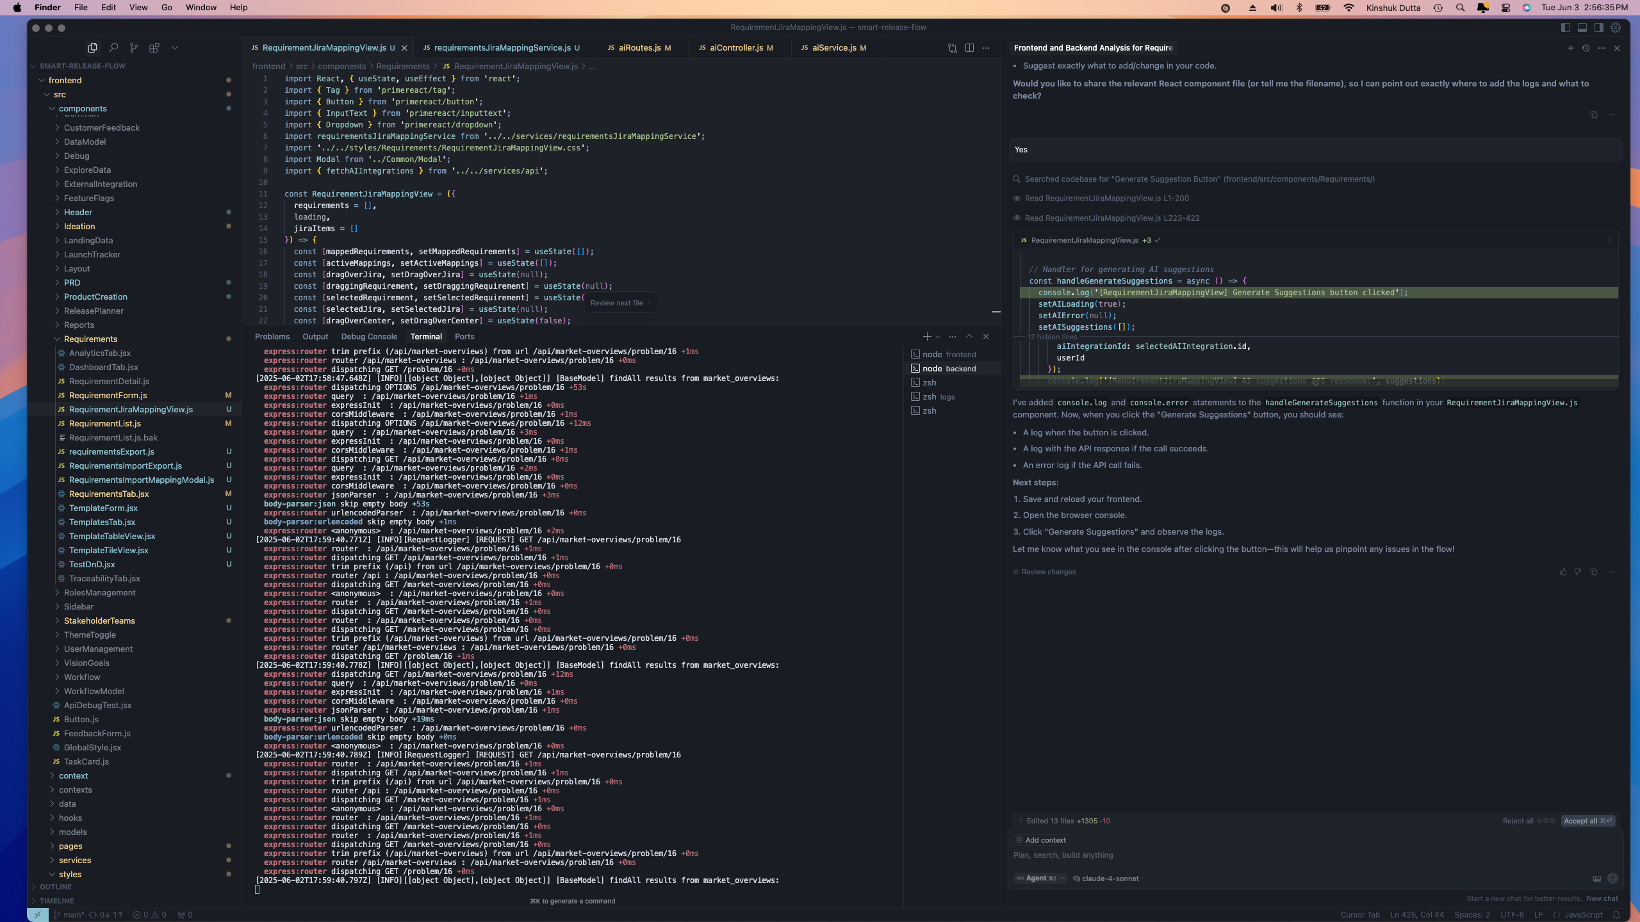Collapse the frontend folder
Image resolution: width=1640 pixels, height=922 pixels.
coord(133,81)
